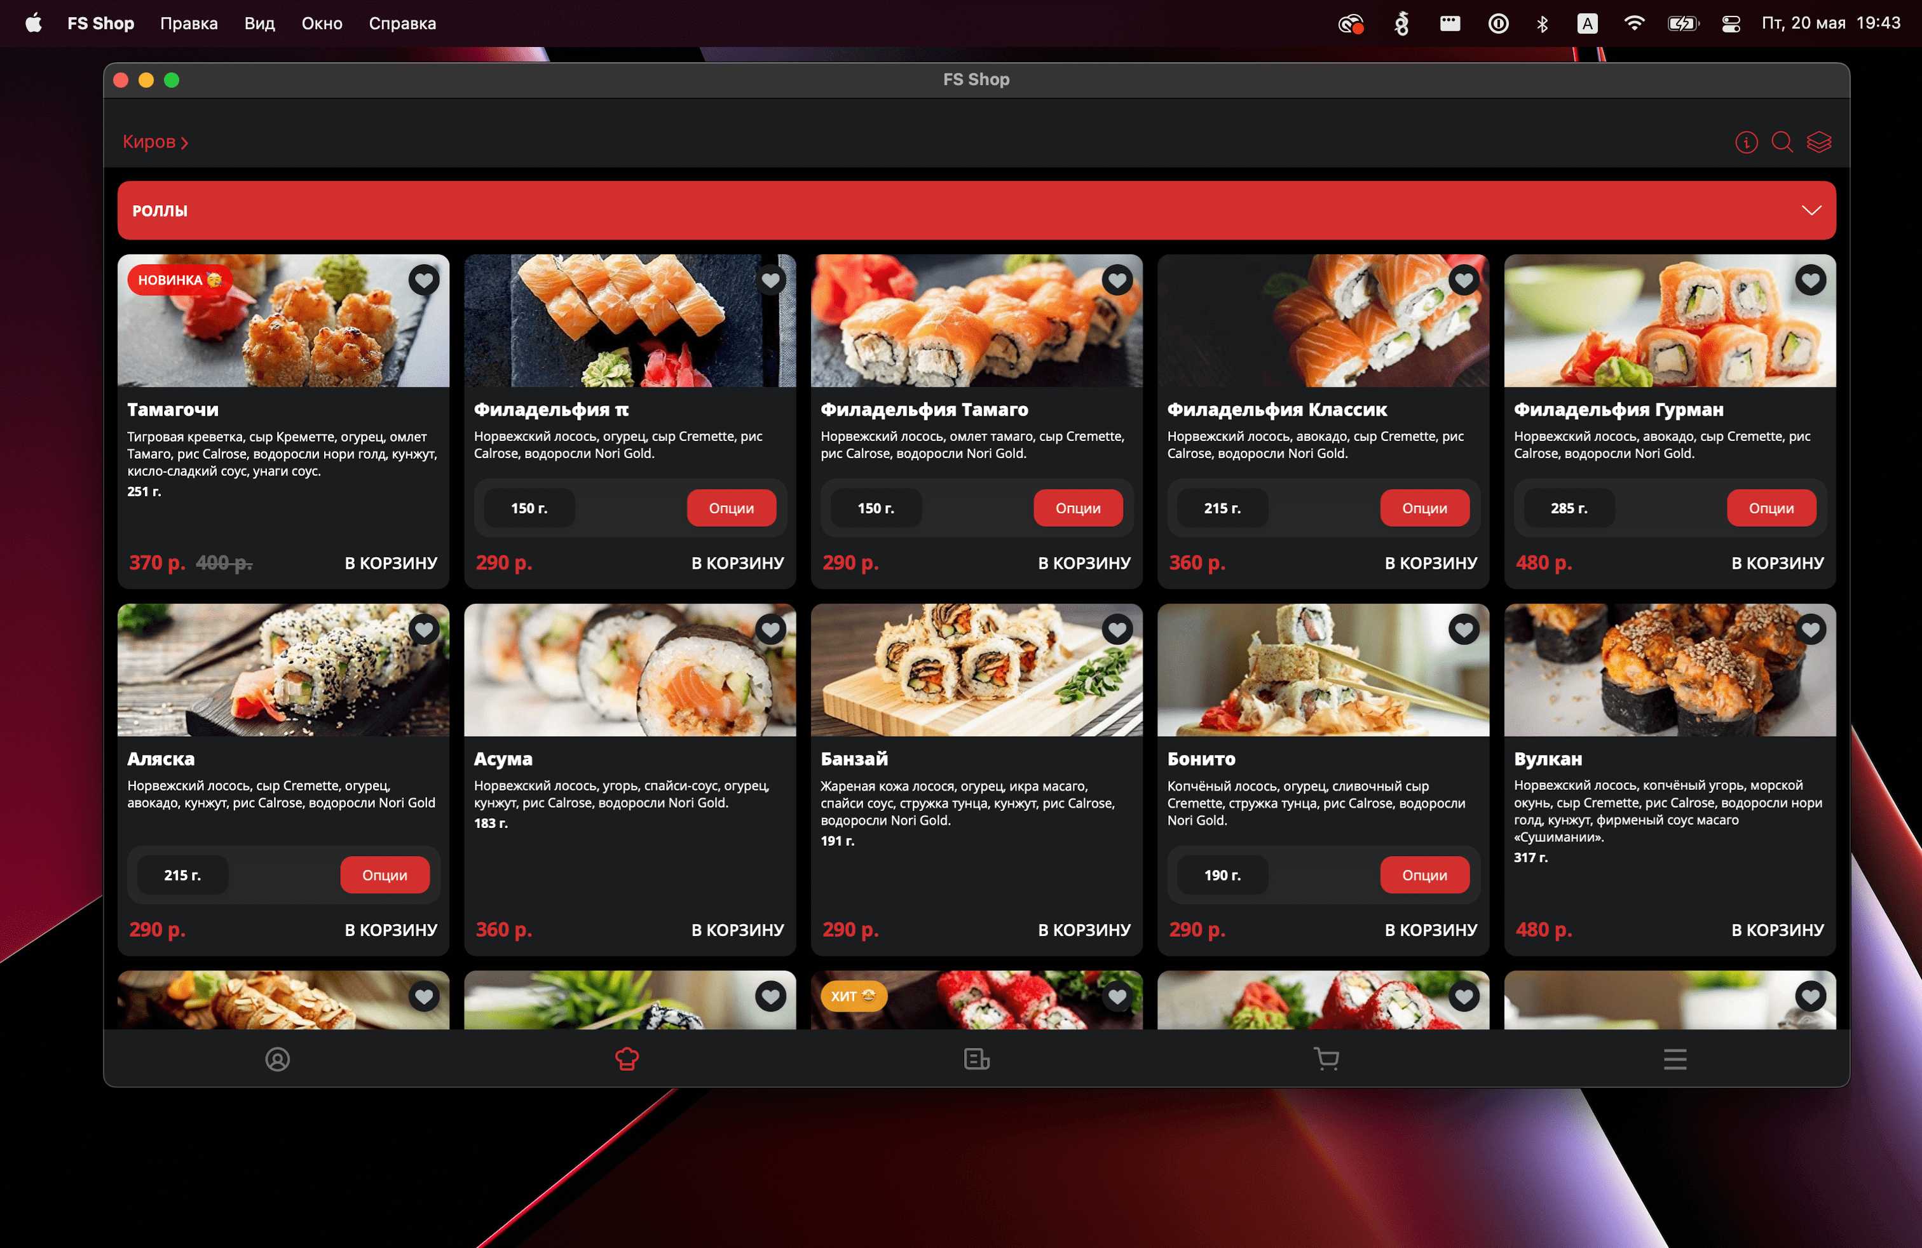Open the Тамагочи product photo
This screenshot has width=1922, height=1248.
click(x=283, y=322)
